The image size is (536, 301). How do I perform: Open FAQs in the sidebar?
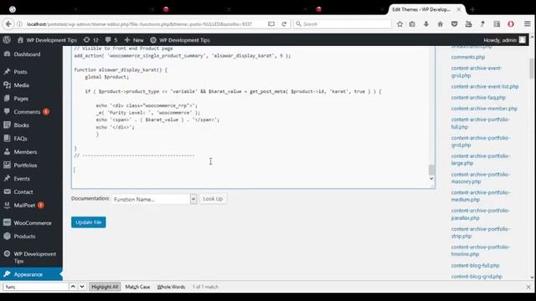coord(20,138)
